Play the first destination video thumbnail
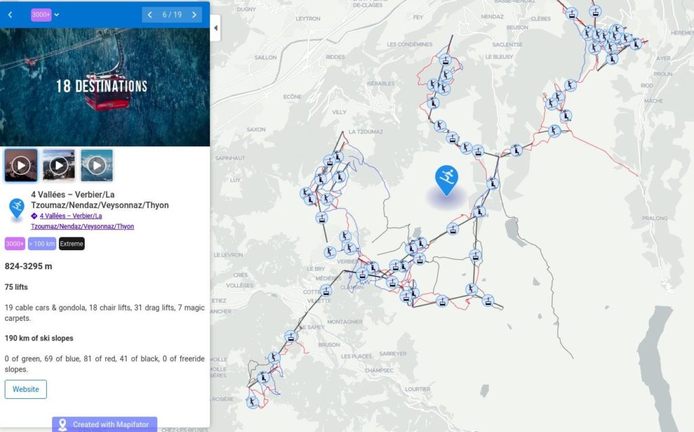This screenshot has height=432, width=694. [x=21, y=164]
